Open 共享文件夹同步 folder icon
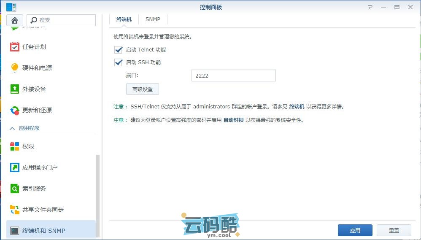421x240 pixels. (x=15, y=210)
